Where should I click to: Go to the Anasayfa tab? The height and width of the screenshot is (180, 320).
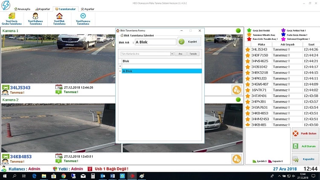click(21, 9)
